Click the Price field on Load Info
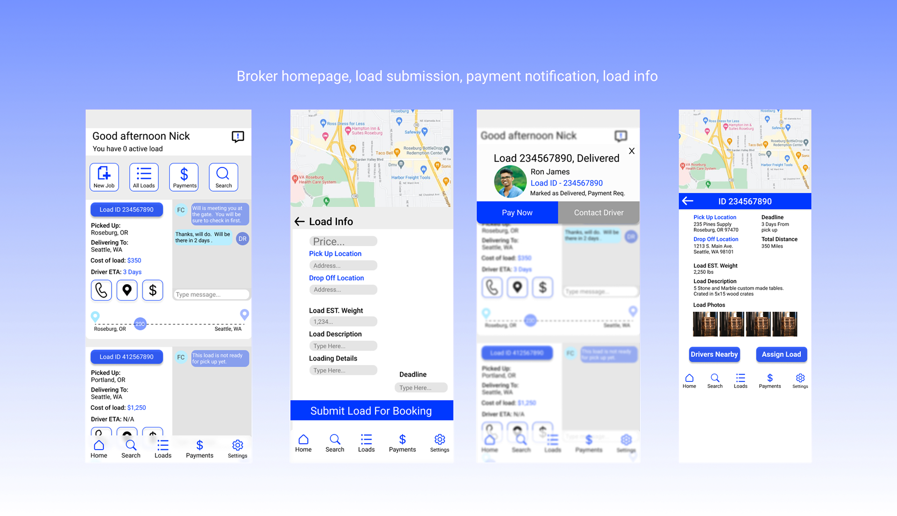This screenshot has width=897, height=516. click(343, 241)
